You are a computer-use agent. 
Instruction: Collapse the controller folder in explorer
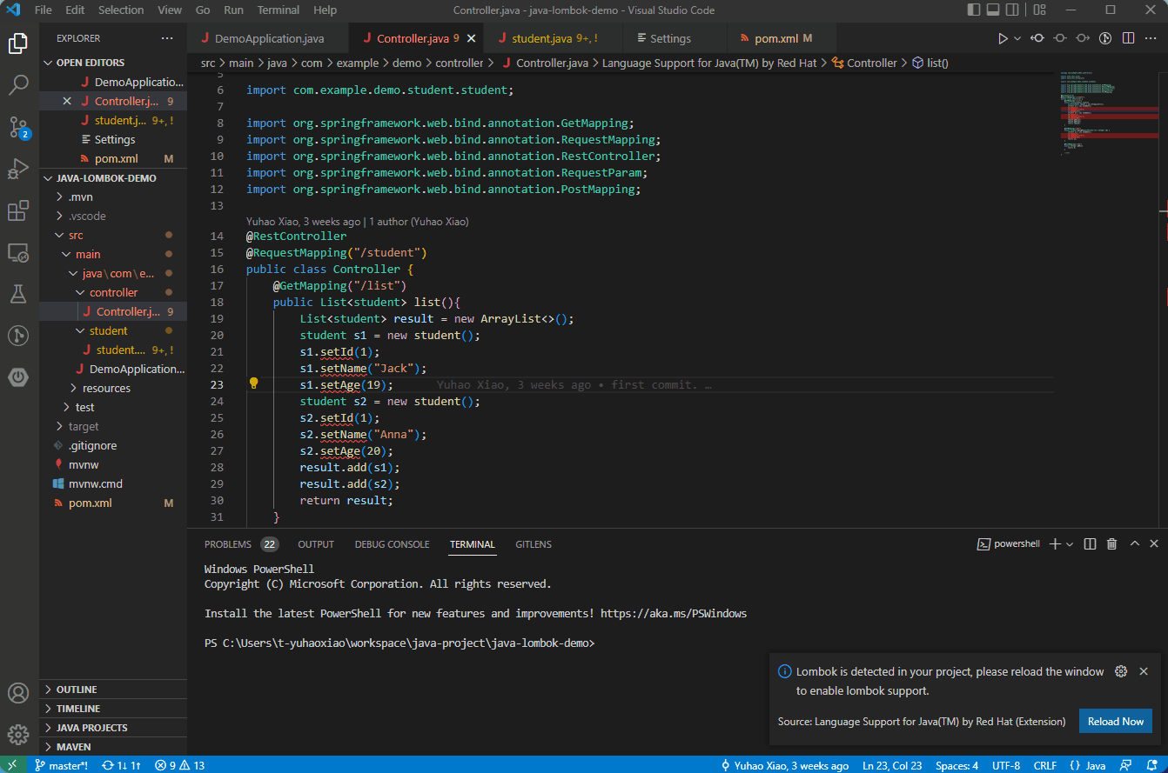point(113,293)
